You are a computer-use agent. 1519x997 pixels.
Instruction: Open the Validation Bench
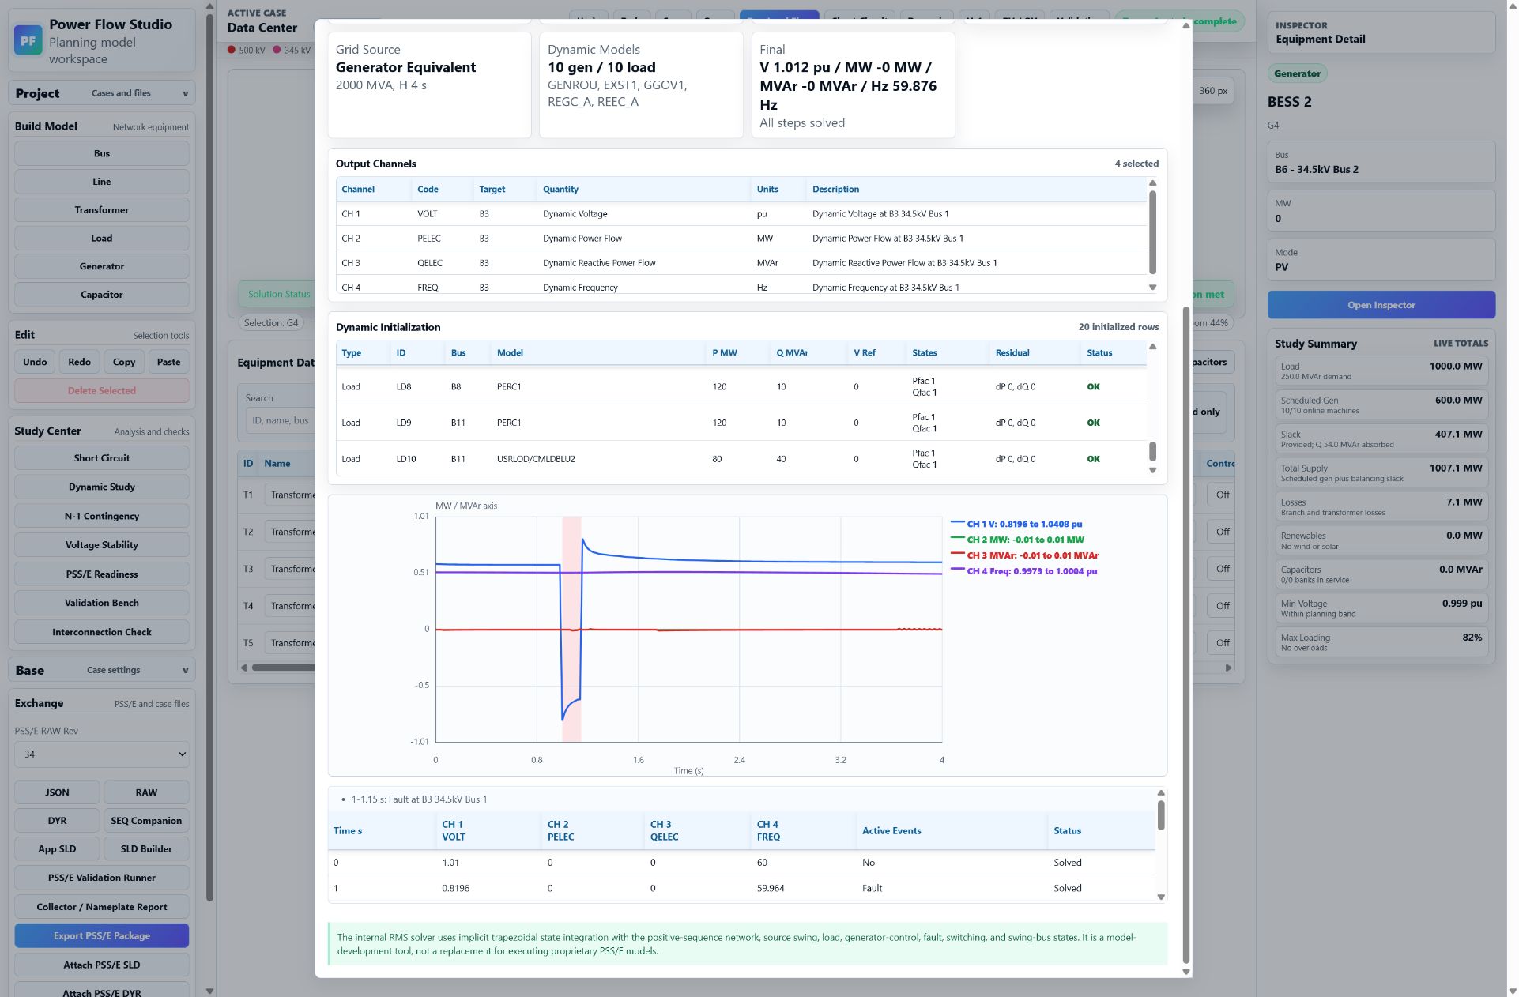102,603
